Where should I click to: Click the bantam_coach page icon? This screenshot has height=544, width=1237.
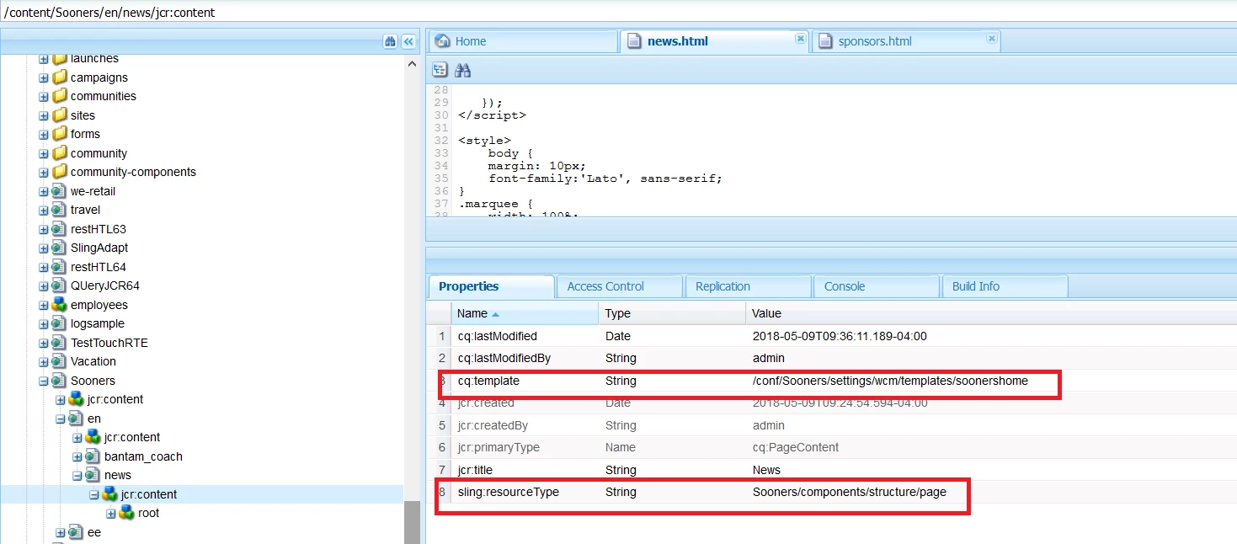pos(93,456)
